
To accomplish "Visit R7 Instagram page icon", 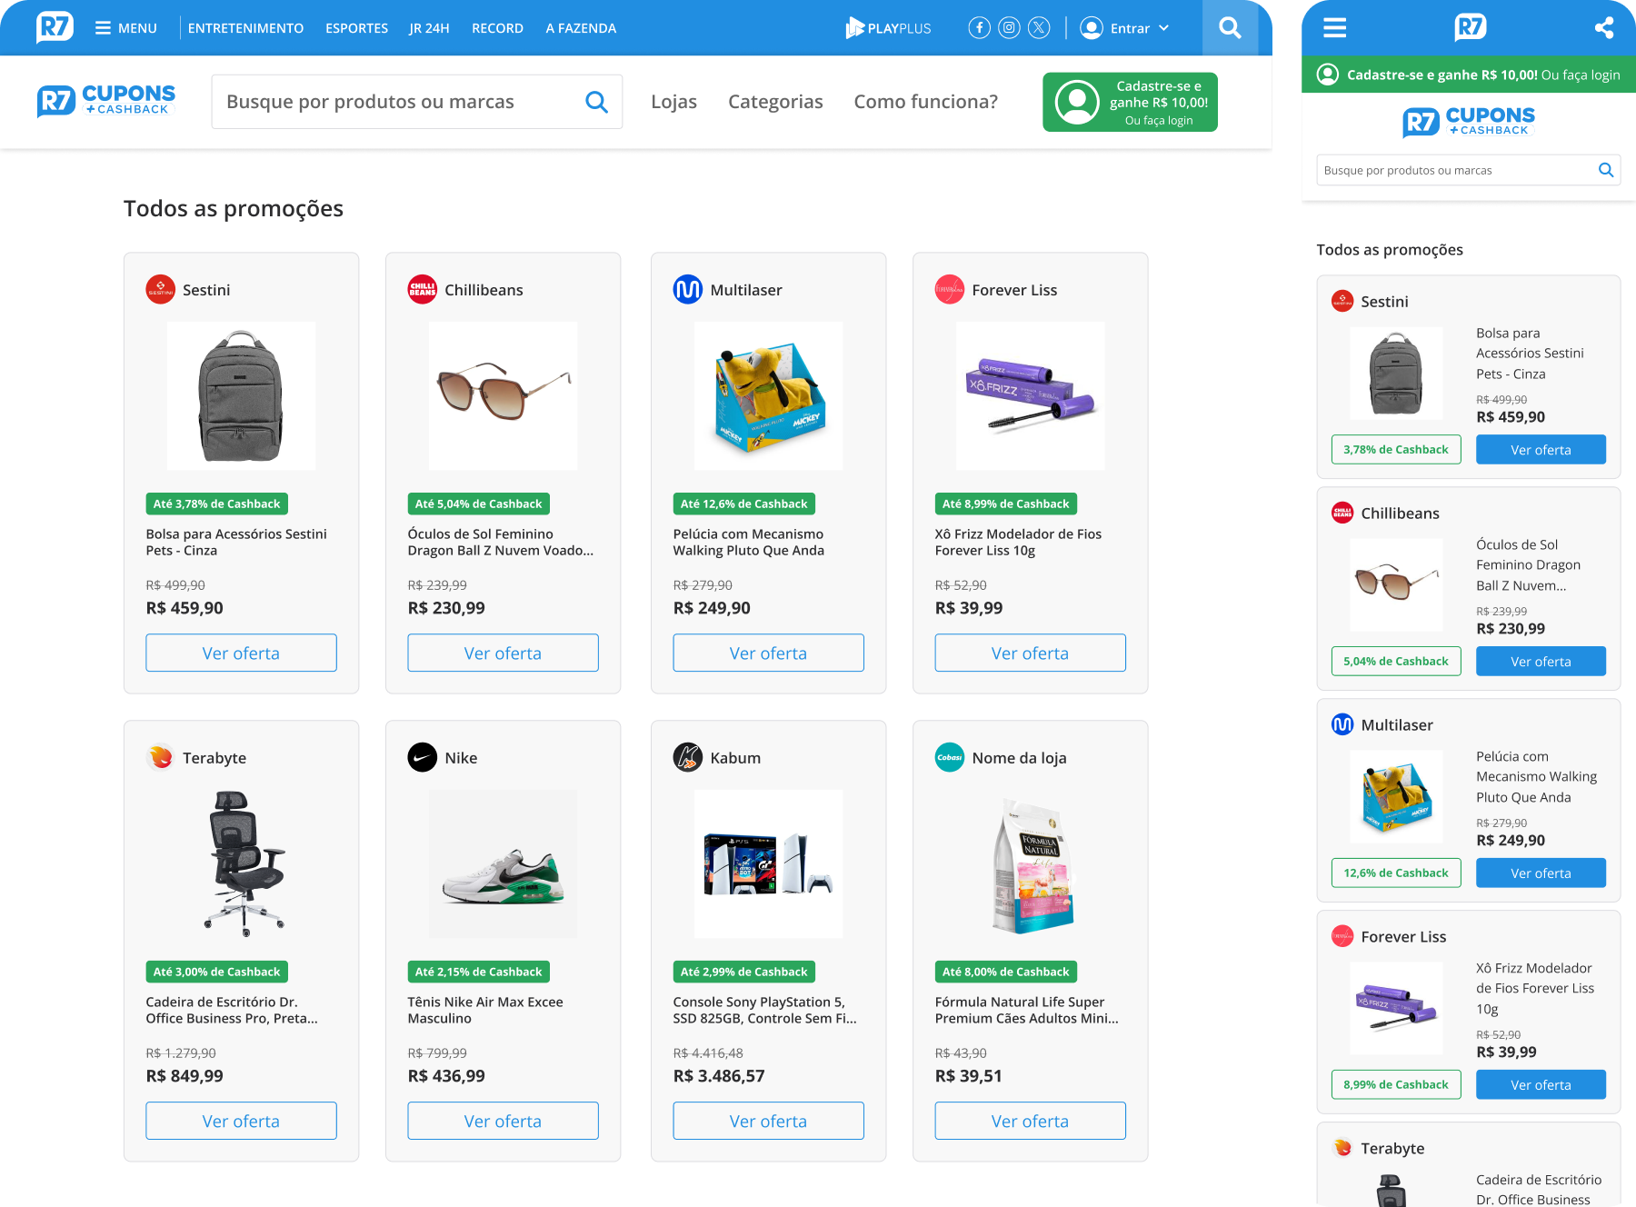I will [1009, 28].
